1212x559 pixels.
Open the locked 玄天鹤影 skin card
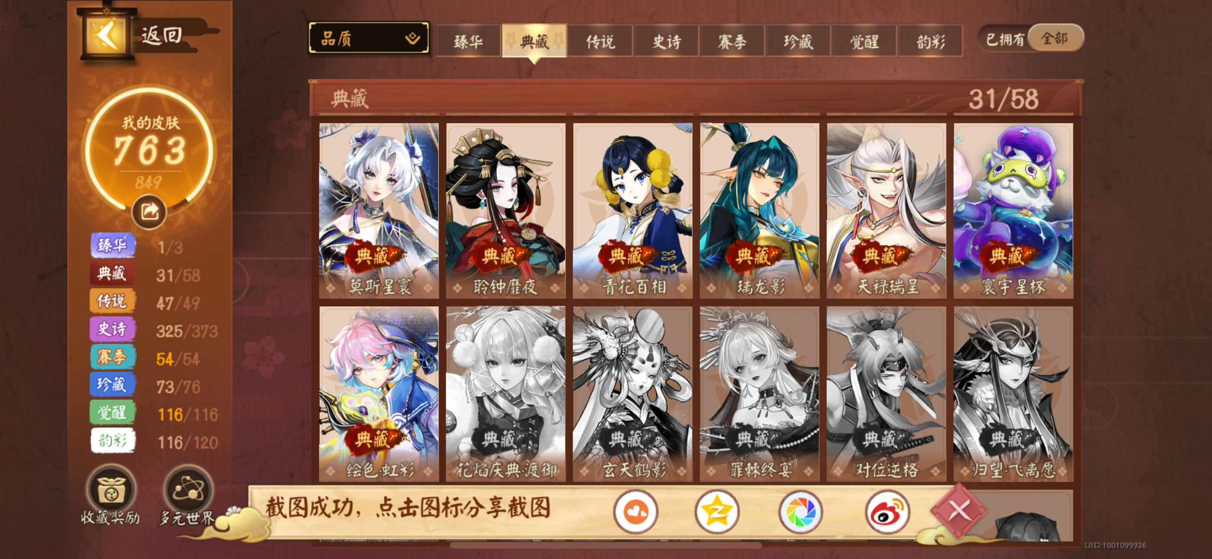[632, 394]
